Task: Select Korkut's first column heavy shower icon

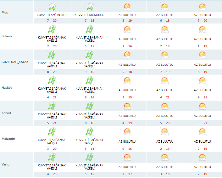Action: coord(52,107)
